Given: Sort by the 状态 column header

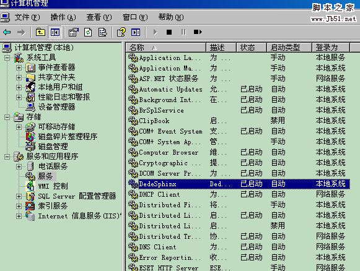Looking at the screenshot, I should [252, 48].
